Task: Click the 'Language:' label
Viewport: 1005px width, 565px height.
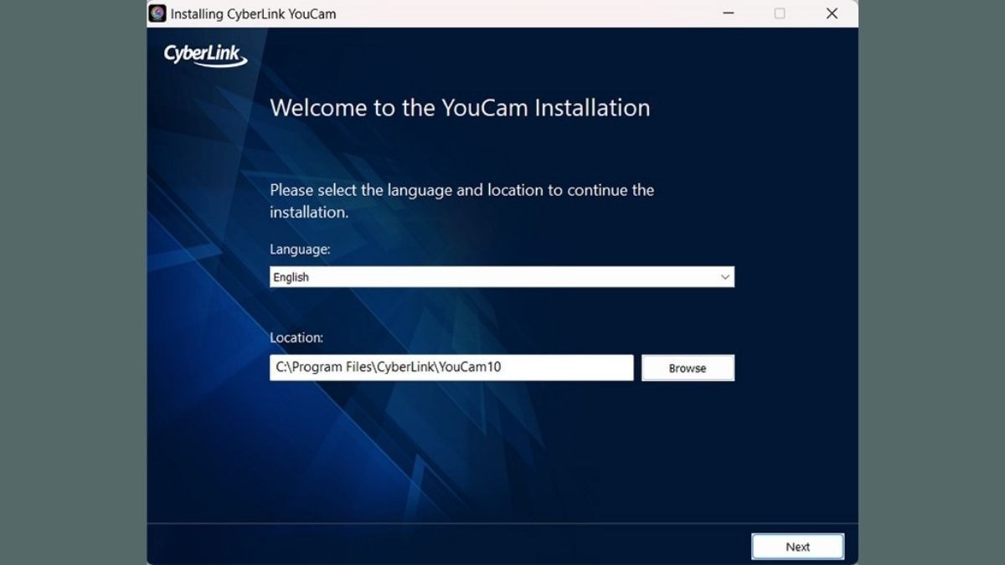Action: 300,249
